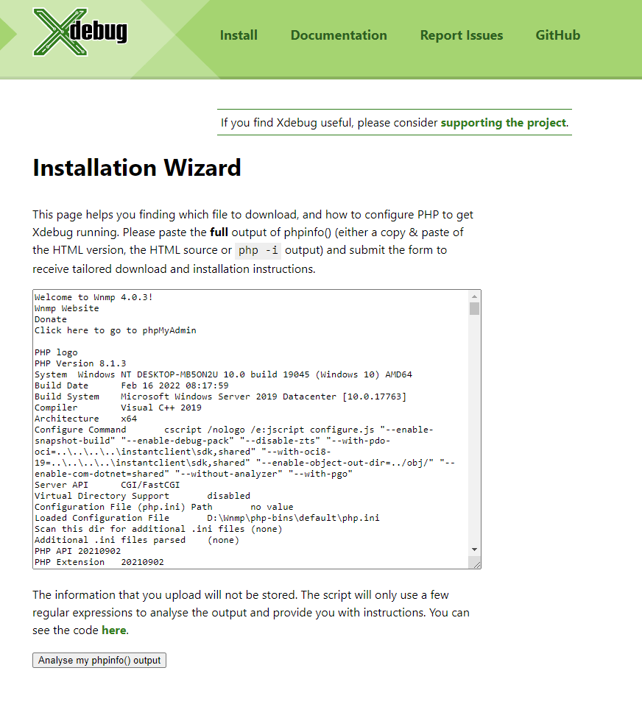642x704 pixels.
Task: Click the 'Configuration File (php.ini) Path' line
Action: coord(164,507)
